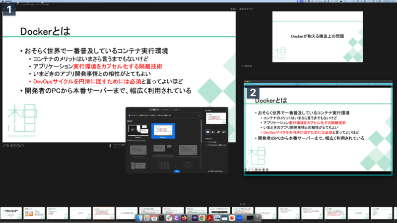The height and width of the screenshot is (223, 397).
Task: Toggle the subtitles icon in presenter toolbar
Action: (15, 146)
